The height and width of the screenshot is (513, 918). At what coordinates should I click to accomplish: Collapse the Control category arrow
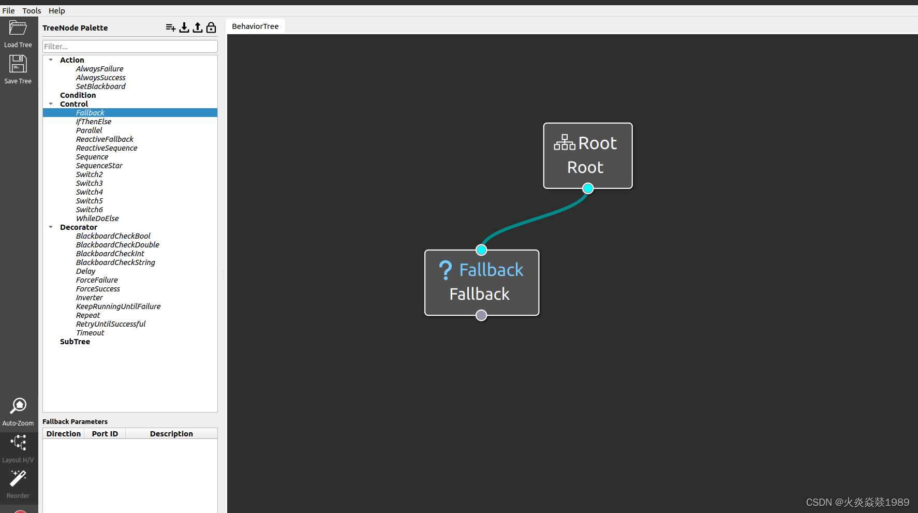point(51,104)
